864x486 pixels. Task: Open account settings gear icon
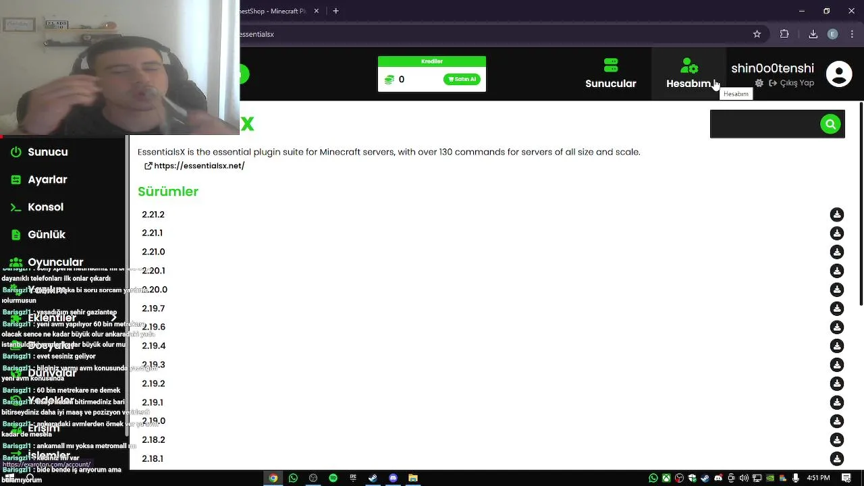tap(759, 83)
